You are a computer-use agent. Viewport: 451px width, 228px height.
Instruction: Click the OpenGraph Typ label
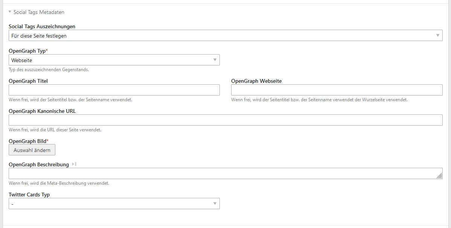click(x=27, y=51)
